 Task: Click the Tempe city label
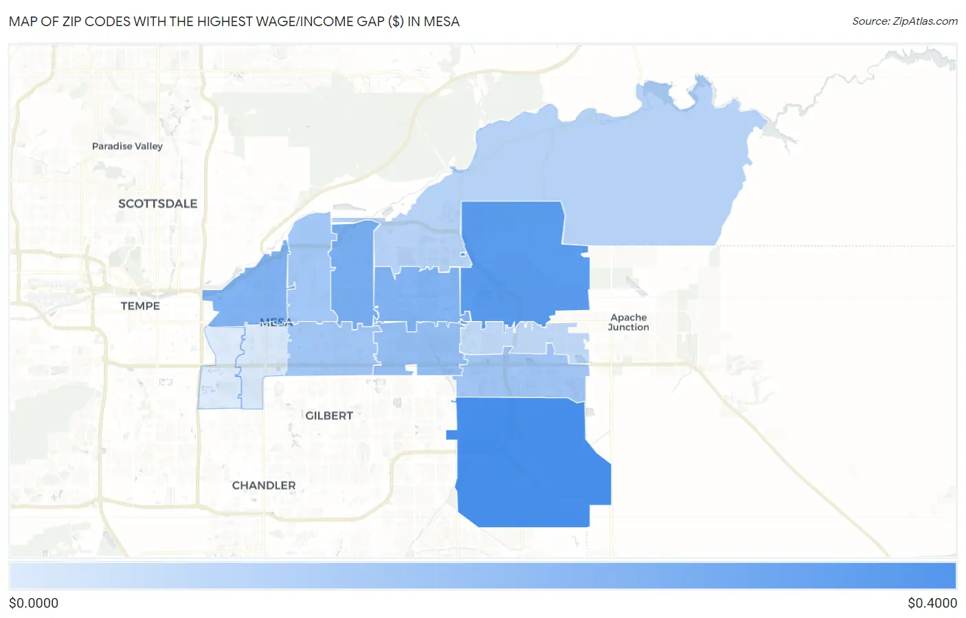click(140, 306)
